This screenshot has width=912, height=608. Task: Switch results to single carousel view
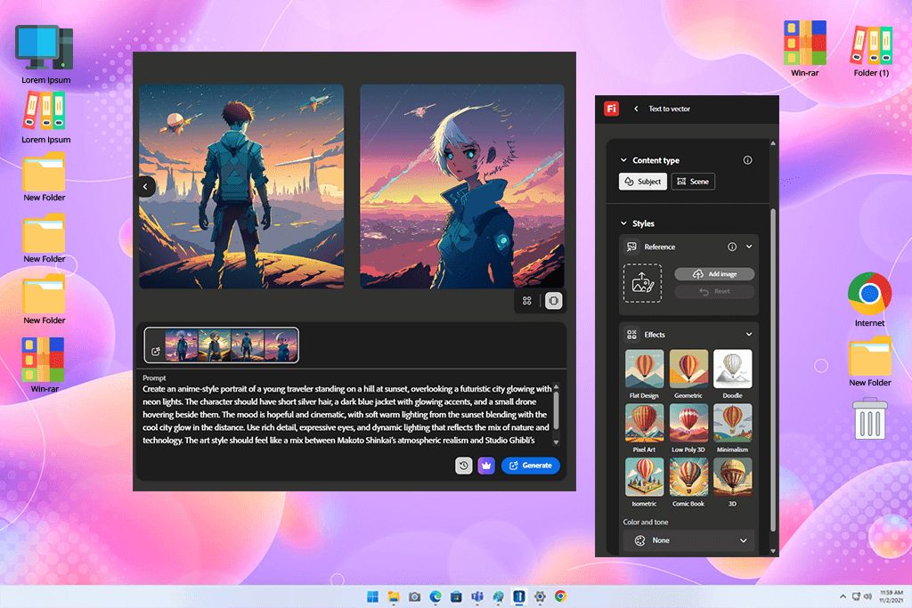(x=554, y=301)
